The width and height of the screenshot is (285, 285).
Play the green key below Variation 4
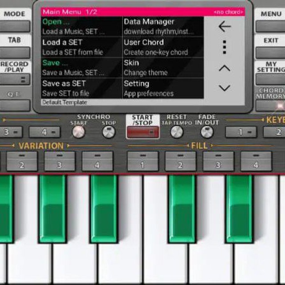pos(104,208)
